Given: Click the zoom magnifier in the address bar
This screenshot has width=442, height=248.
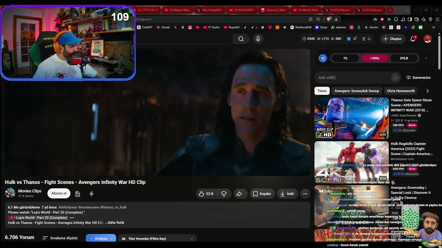Looking at the screenshot, I should (318, 19).
